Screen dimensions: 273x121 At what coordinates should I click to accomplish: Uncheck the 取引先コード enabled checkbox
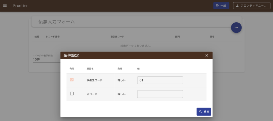[x=72, y=80]
